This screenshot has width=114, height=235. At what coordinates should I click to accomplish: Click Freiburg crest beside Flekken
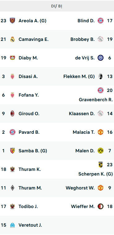click(x=100, y=76)
